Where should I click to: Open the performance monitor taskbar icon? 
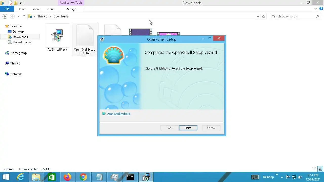[x=114, y=177]
